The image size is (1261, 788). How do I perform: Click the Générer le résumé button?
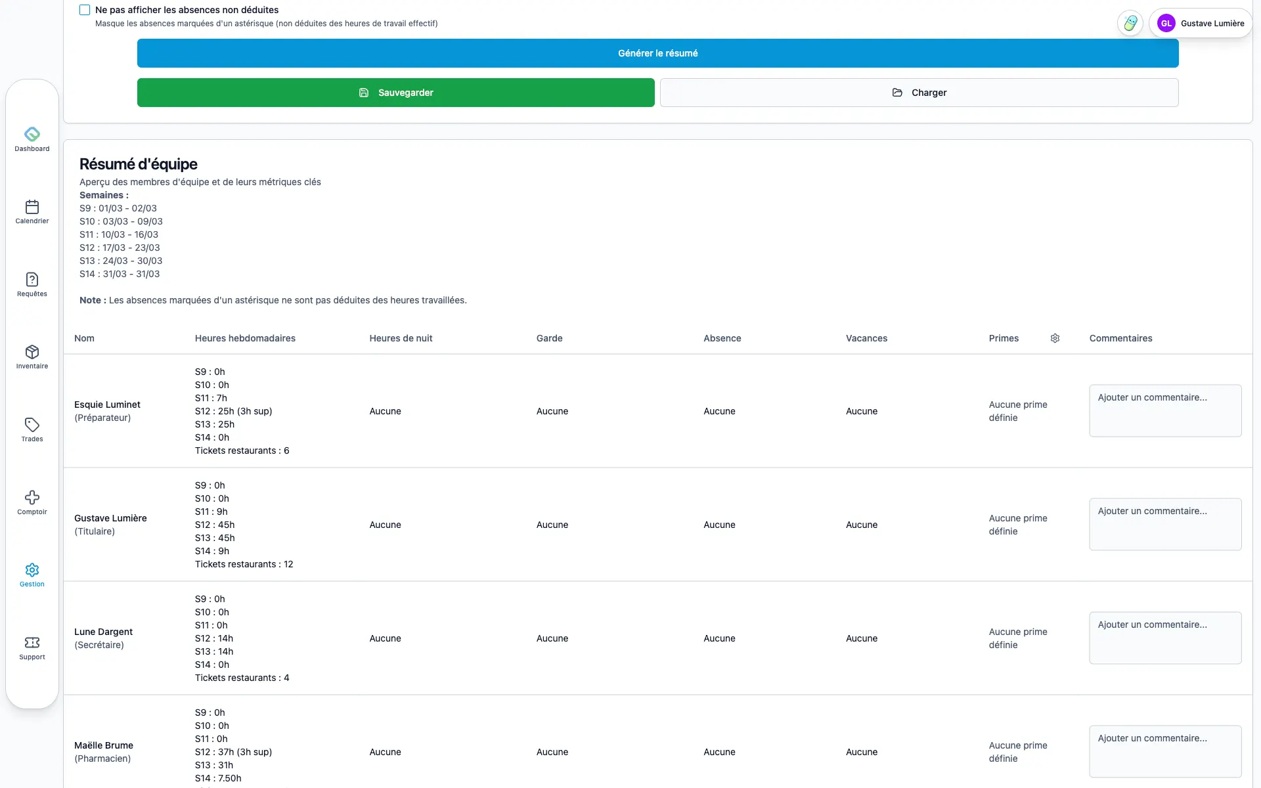pos(657,53)
